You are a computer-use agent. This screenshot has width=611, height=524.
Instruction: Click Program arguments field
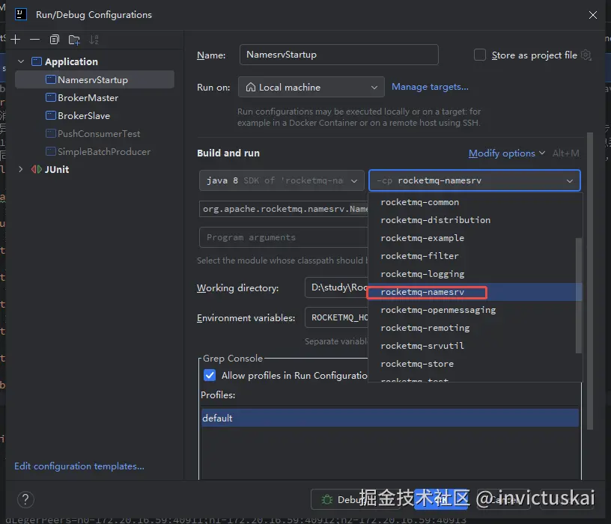[284, 237]
